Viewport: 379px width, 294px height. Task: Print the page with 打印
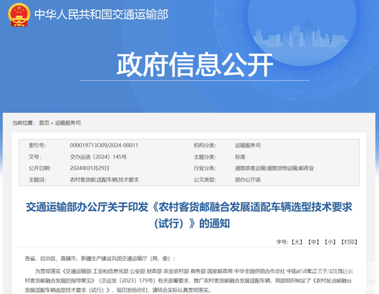pyautogui.click(x=349, y=242)
